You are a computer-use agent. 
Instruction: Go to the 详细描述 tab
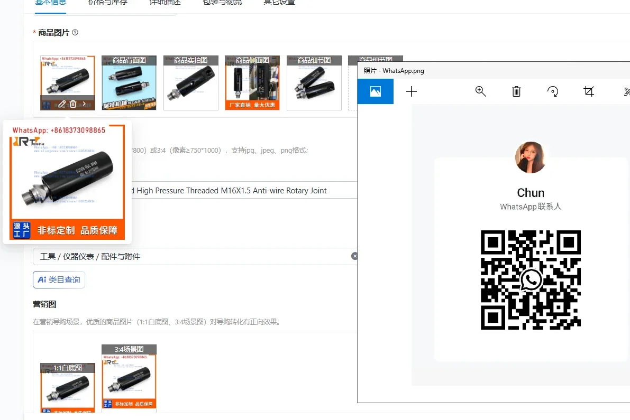[165, 3]
